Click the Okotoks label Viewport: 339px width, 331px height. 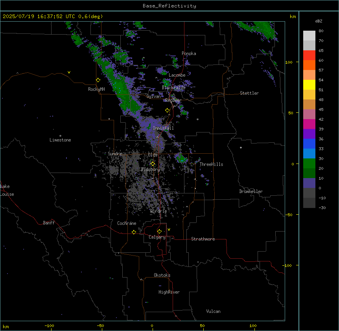(x=162, y=275)
